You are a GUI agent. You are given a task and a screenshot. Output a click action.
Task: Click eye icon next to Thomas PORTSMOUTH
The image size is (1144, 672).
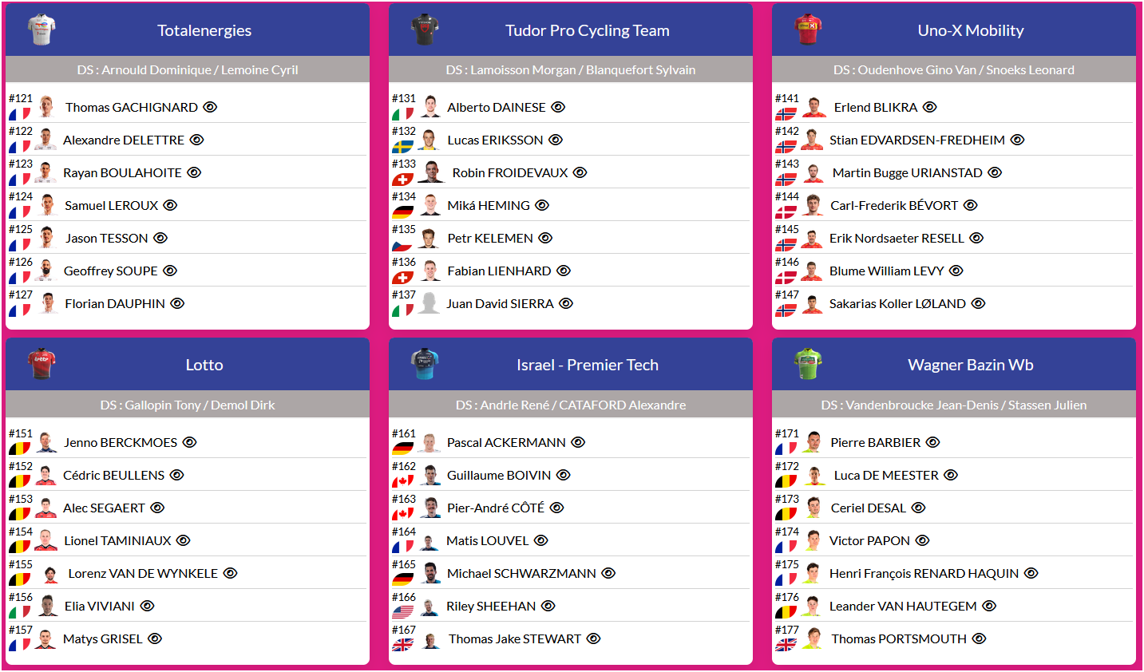(x=979, y=638)
